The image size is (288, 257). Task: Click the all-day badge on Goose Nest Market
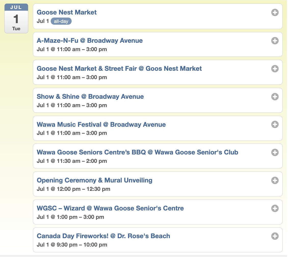point(61,21)
